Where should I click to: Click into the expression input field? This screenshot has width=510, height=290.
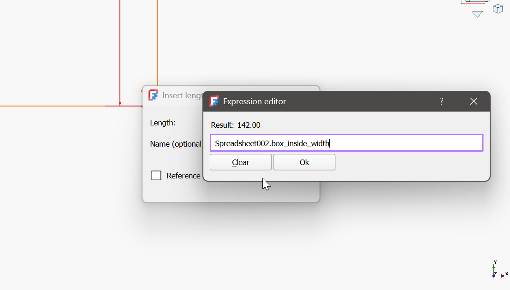point(346,143)
